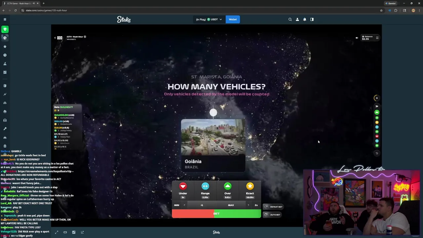Open the sparkle new releases sidebar icon
The image size is (423, 238).
(x=5, y=94)
